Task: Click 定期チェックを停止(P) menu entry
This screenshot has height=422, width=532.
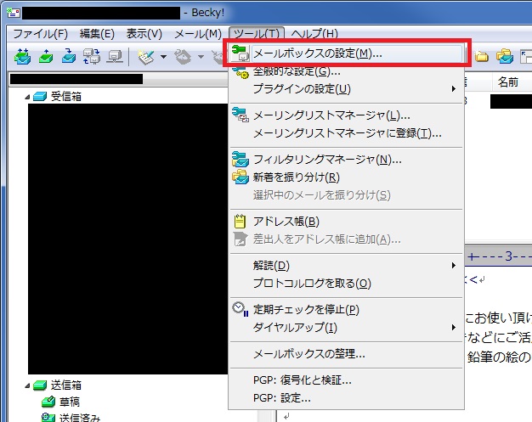Action: click(346, 309)
